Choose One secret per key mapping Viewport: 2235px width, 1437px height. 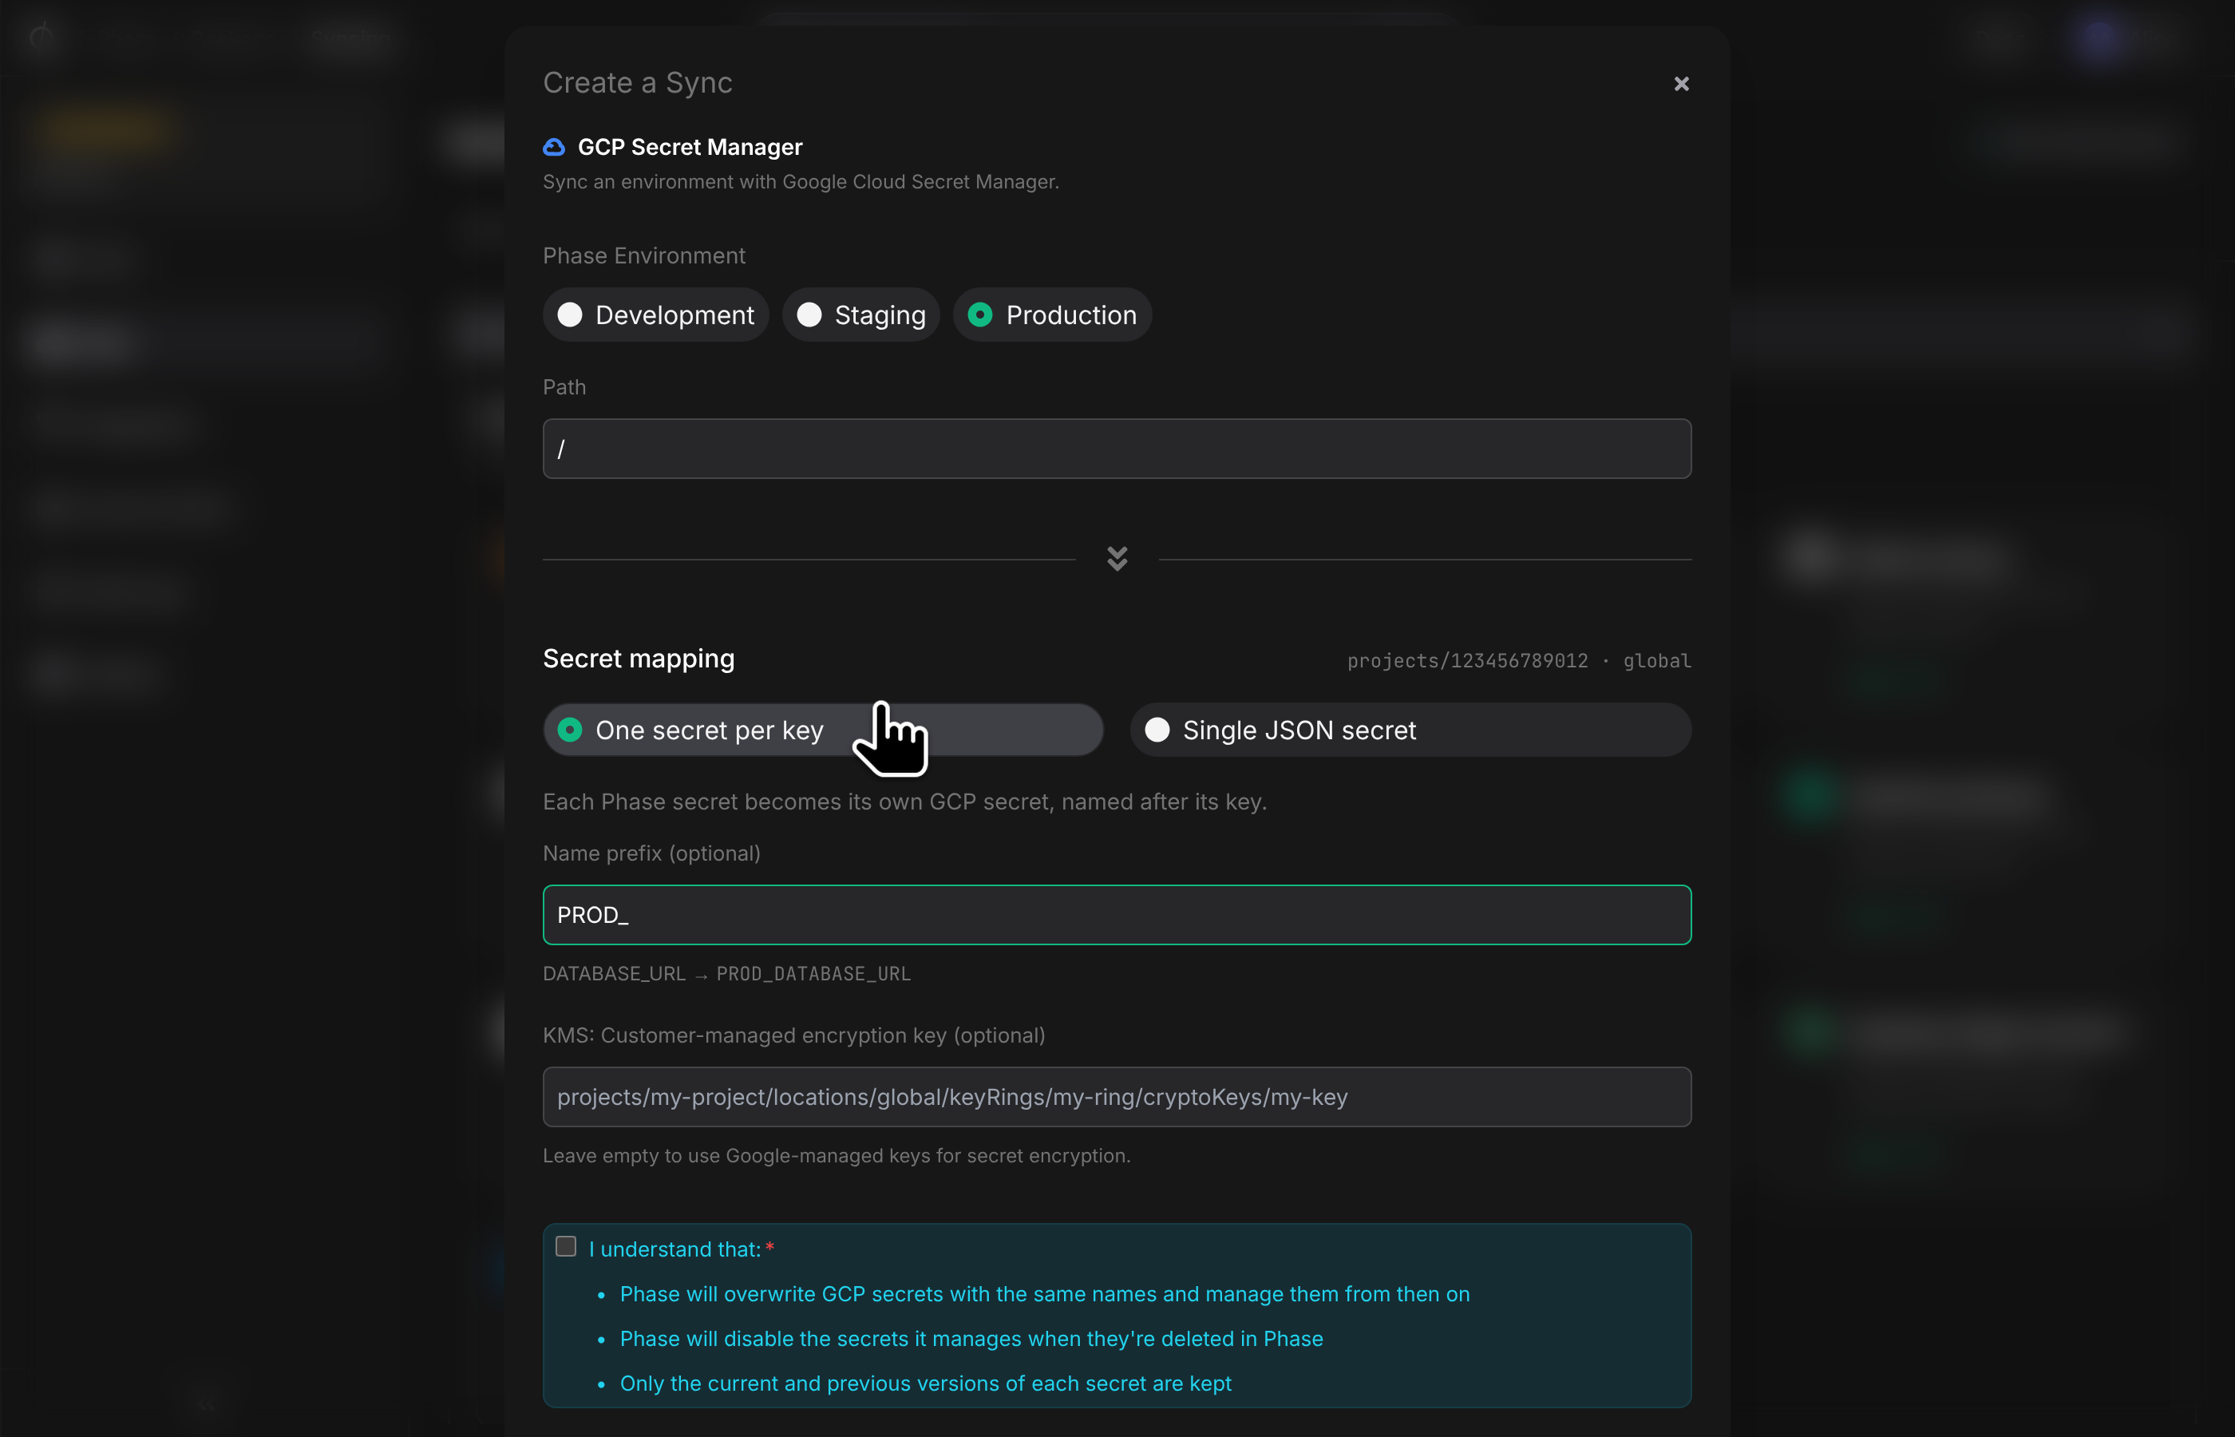click(823, 730)
